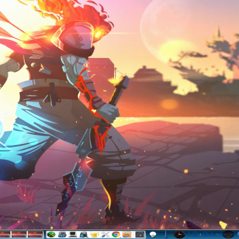
Task: Select the middle workspace pager thumbnail
Action: point(19,234)
